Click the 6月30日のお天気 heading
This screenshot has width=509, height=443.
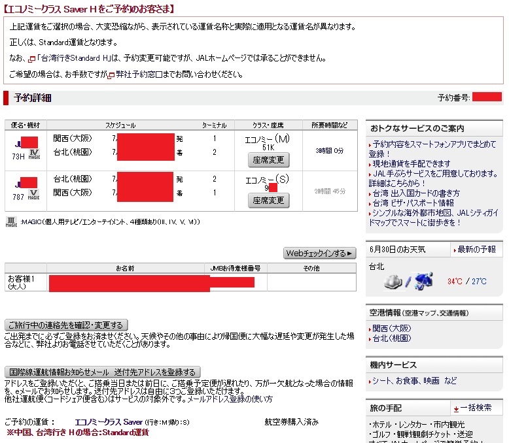pos(398,250)
